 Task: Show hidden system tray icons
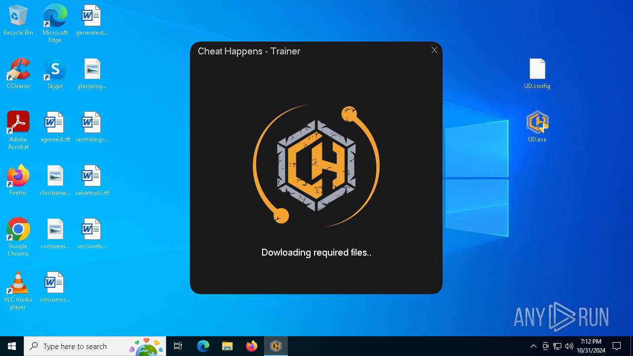(x=533, y=346)
